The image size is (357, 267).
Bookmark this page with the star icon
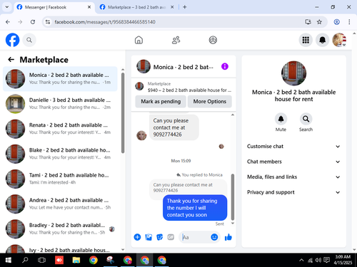(x=319, y=22)
